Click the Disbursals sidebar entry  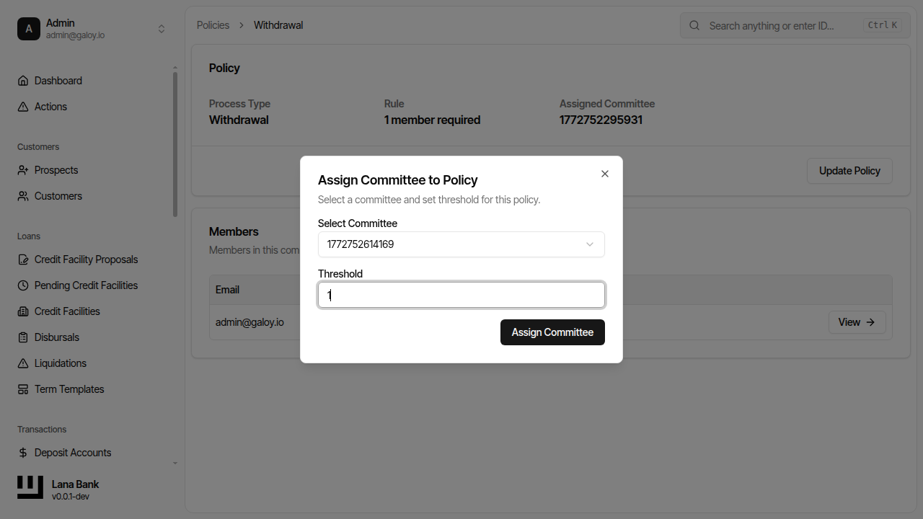(56, 337)
